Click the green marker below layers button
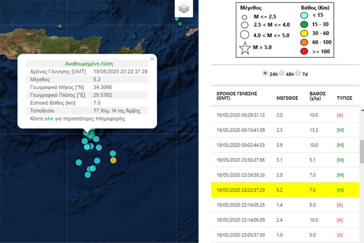The height and width of the screenshot is (243, 364). 180,24
